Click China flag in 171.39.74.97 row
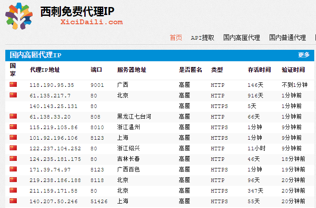Image resolution: width=316 pixels, height=208 pixels. click(x=13, y=169)
